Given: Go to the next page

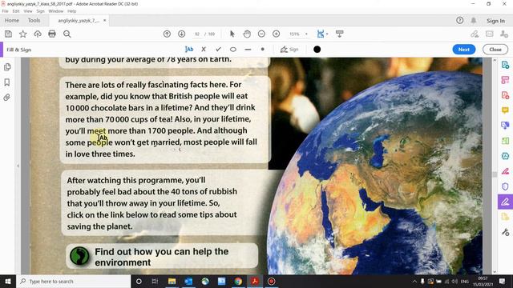Looking at the screenshot, I should (182, 34).
